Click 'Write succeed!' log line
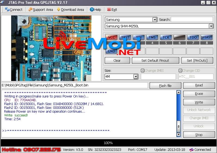Viewport: 217px width, 153px height. [x=16, y=115]
